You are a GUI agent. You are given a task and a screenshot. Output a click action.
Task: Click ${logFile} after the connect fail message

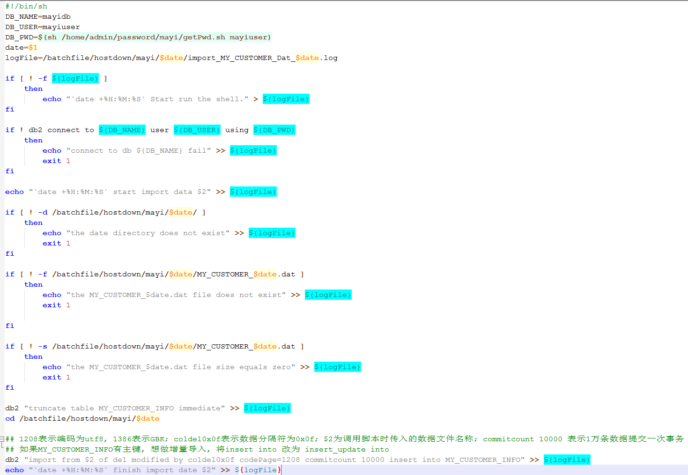253,150
